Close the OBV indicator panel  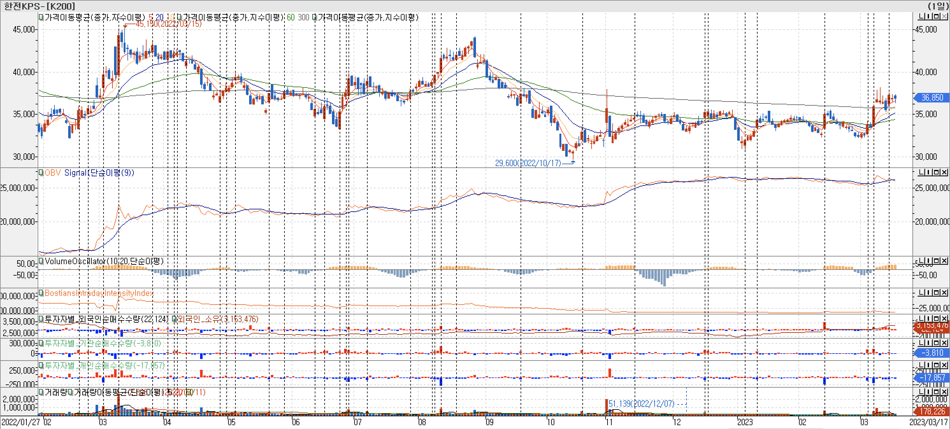tap(944, 172)
